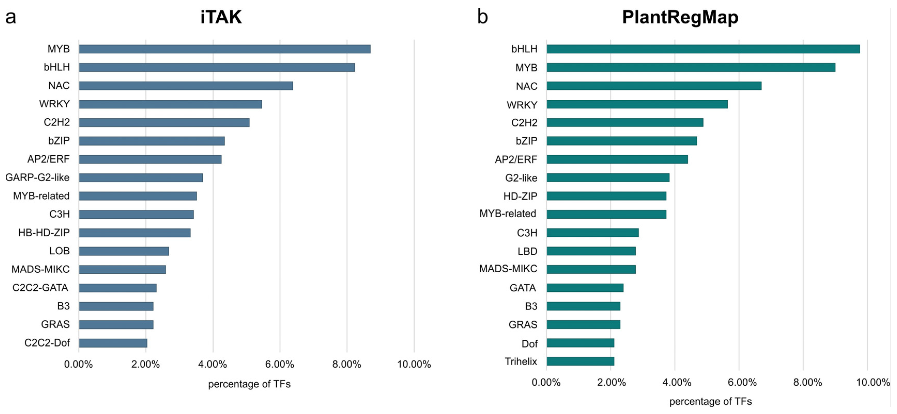The width and height of the screenshot is (897, 414).
Task: Click the 10.00% tick label in iTAK
Action: [x=414, y=364]
